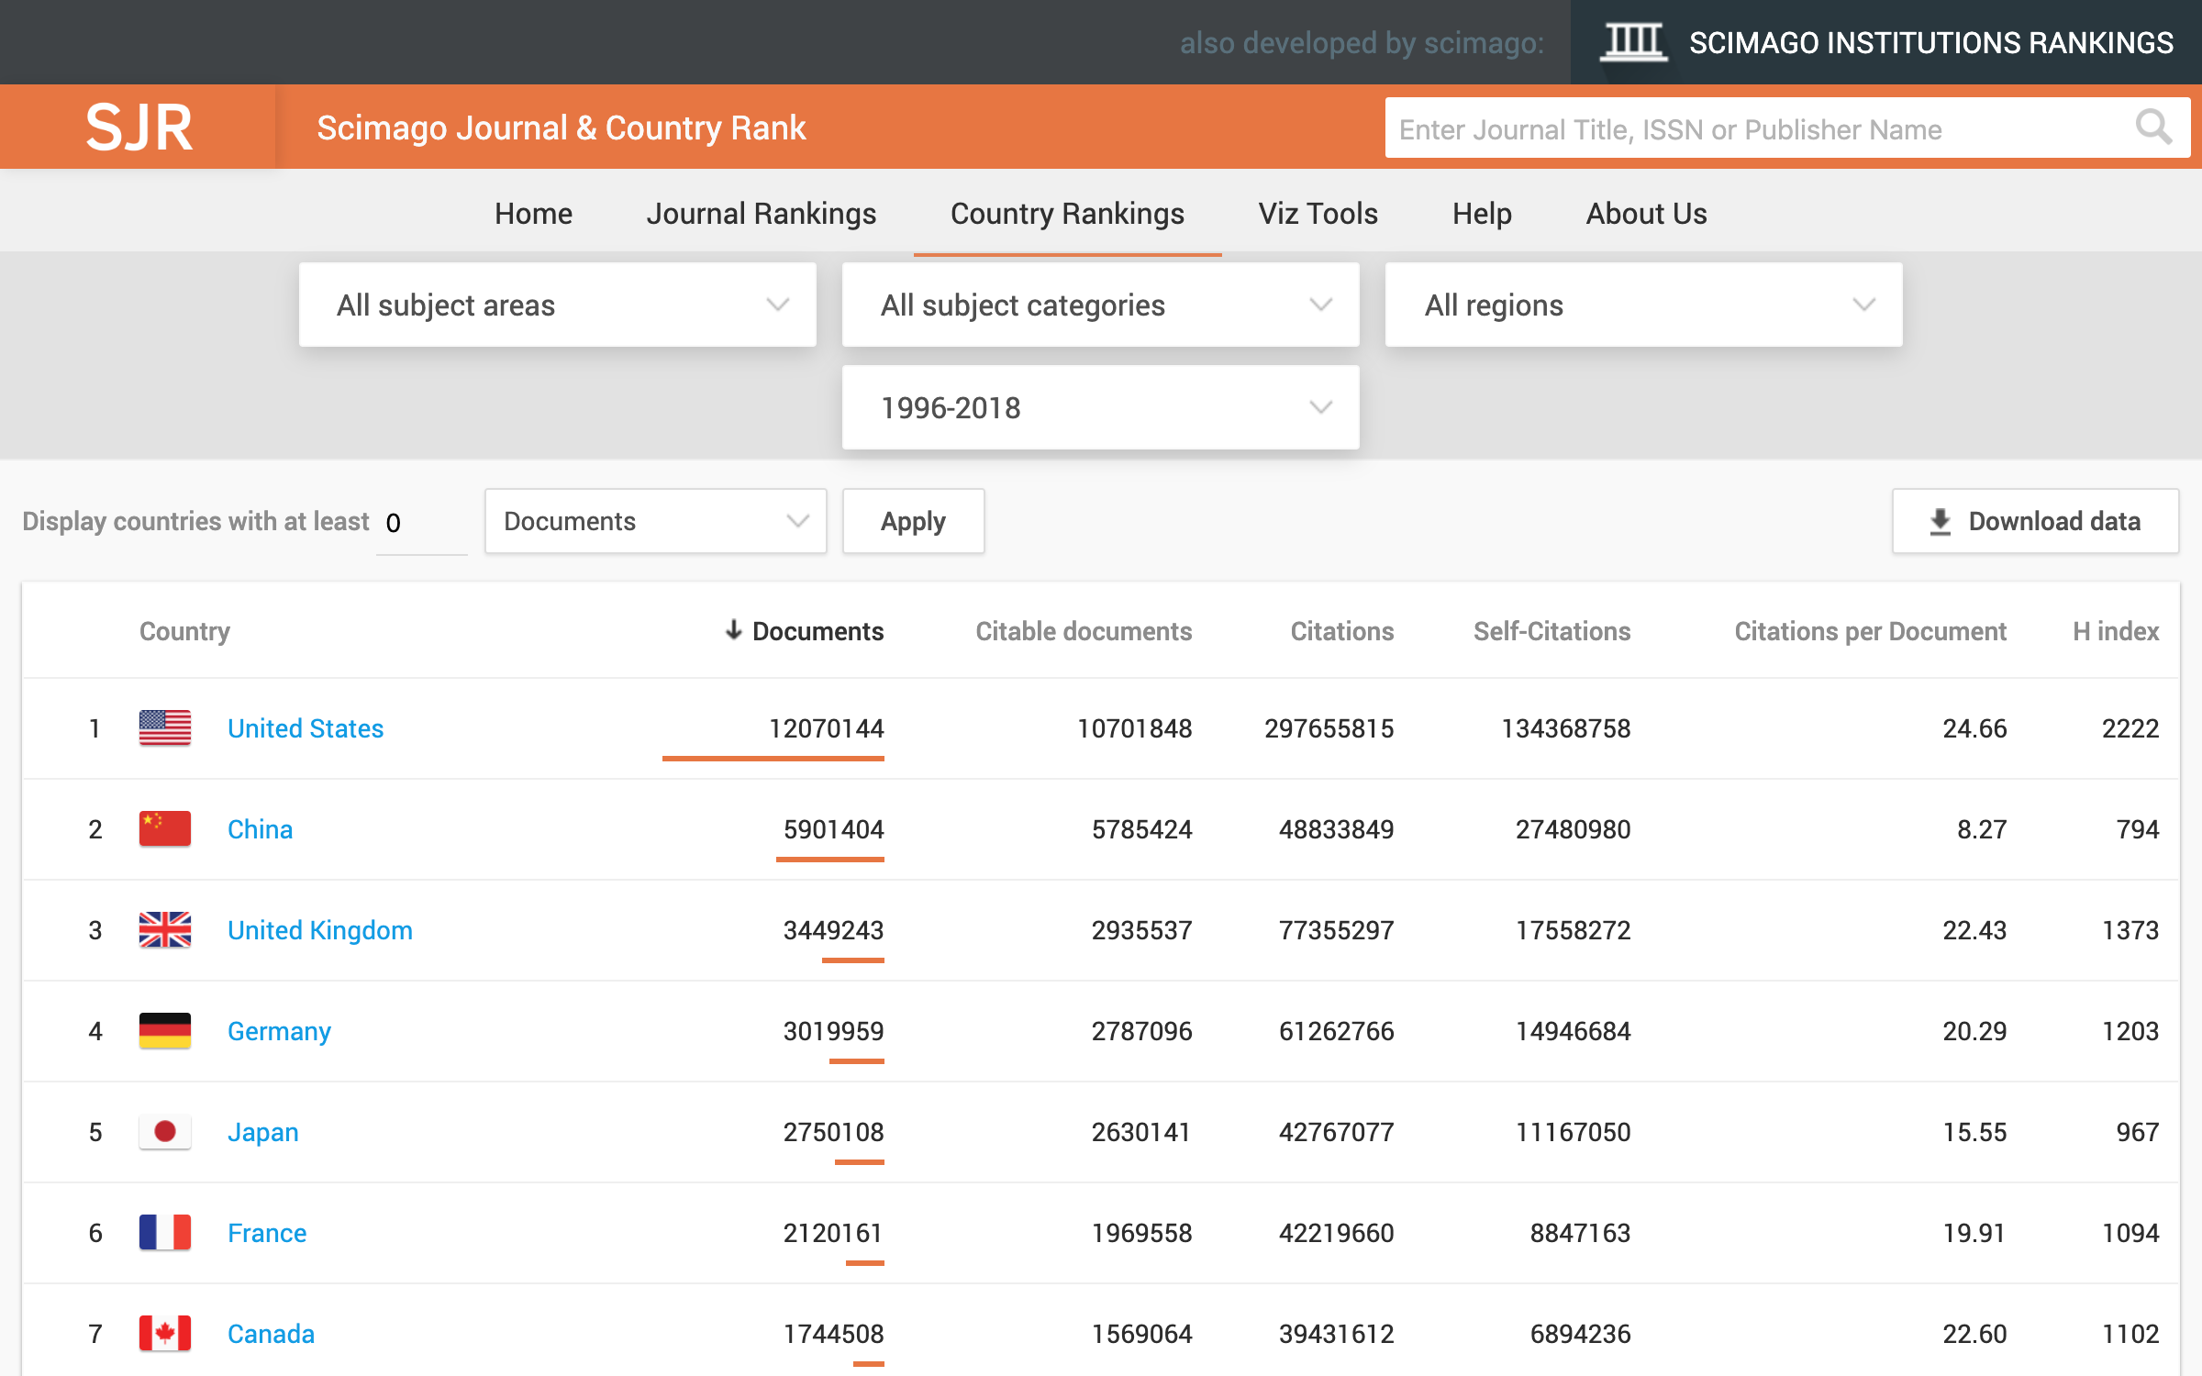2202x1376 pixels.
Task: Open the All subject areas dropdown
Action: point(557,305)
